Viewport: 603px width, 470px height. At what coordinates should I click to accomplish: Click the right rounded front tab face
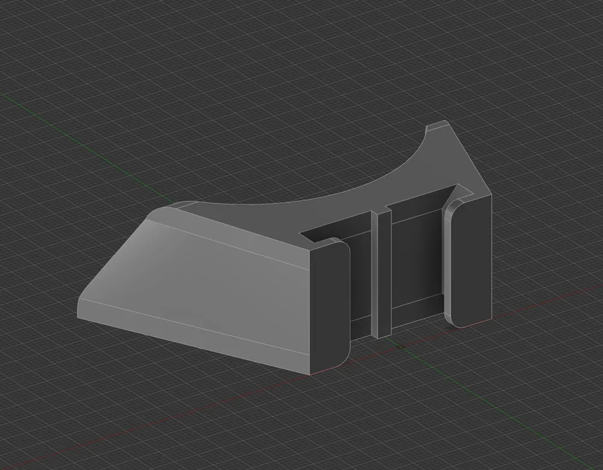(x=471, y=262)
